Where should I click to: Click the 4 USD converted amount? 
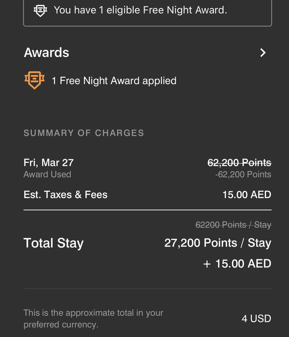[x=256, y=319]
